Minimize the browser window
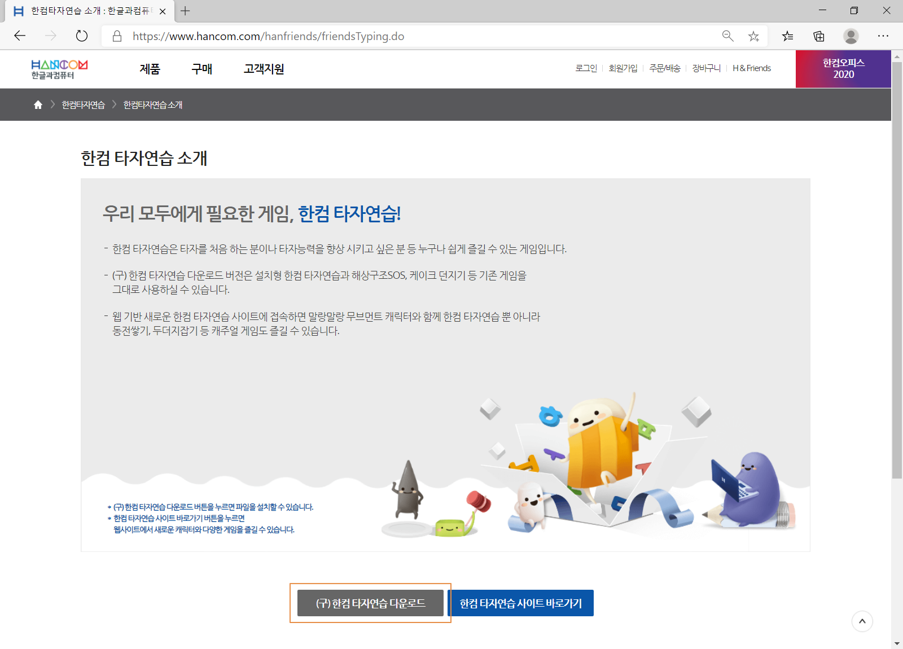The image size is (903, 649). pyautogui.click(x=822, y=11)
